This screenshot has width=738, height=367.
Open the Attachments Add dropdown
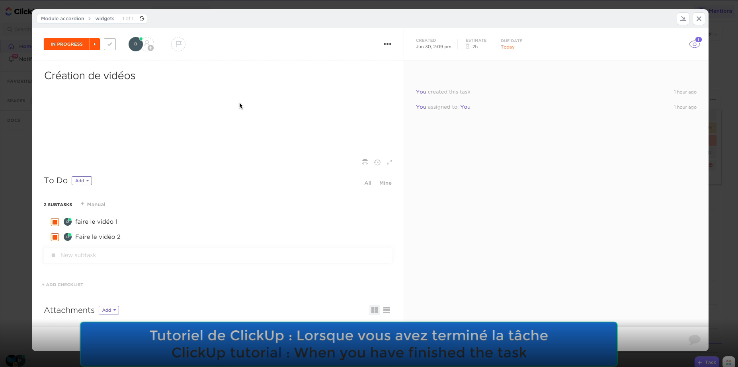pyautogui.click(x=109, y=310)
